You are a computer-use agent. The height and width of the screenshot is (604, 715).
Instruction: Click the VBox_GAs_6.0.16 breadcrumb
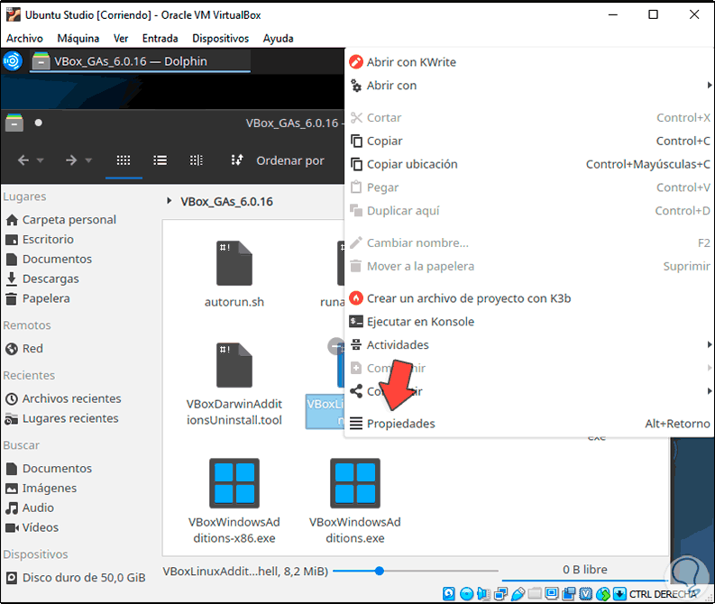[226, 202]
